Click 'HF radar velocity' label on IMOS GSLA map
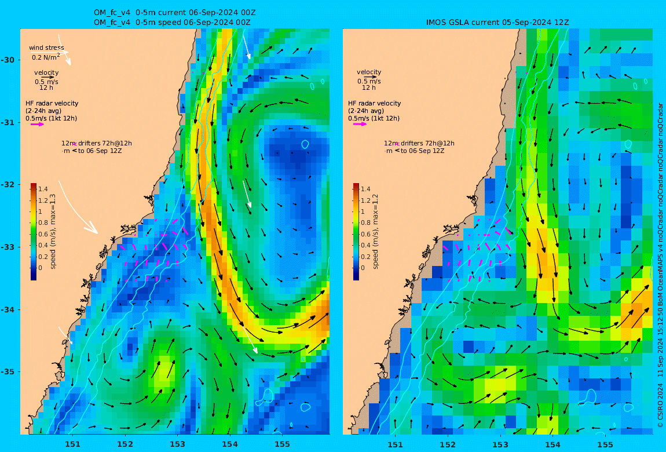The height and width of the screenshot is (452, 666). [374, 103]
